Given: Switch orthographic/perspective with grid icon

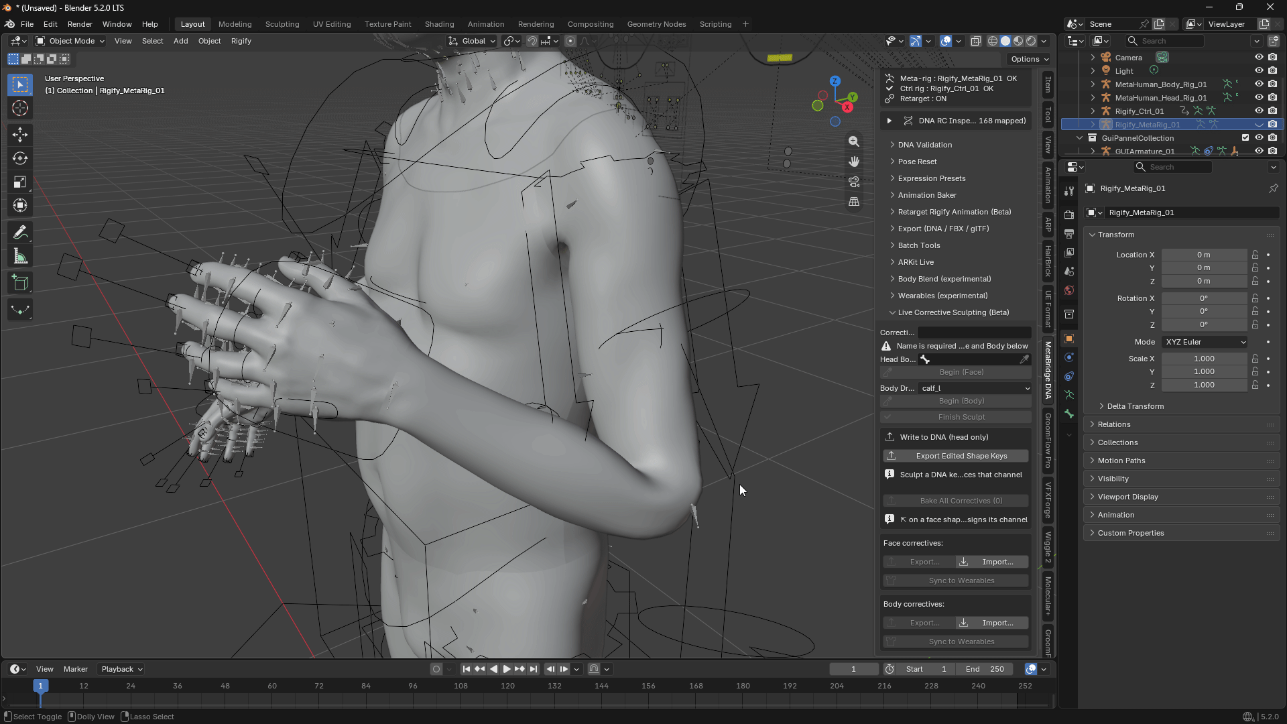Looking at the screenshot, I should click(854, 202).
